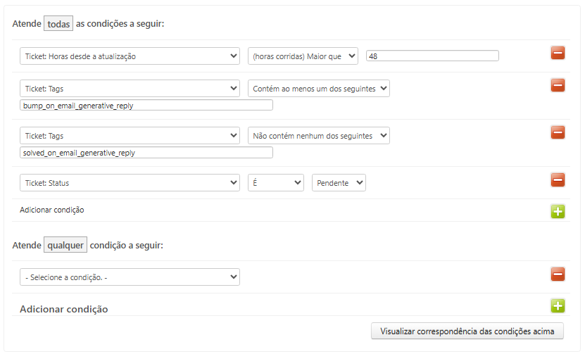Delete the Ticket: Status condition row

[558, 180]
